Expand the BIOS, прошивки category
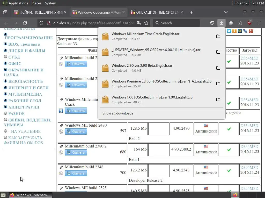This screenshot has height=198, width=265. pyautogui.click(x=5, y=44)
